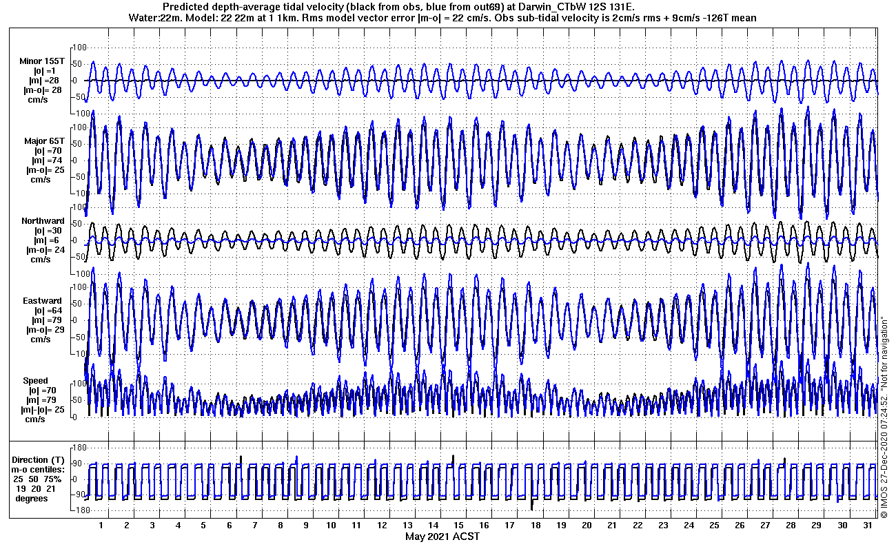Click the day '27' x-axis label

pos(765,526)
